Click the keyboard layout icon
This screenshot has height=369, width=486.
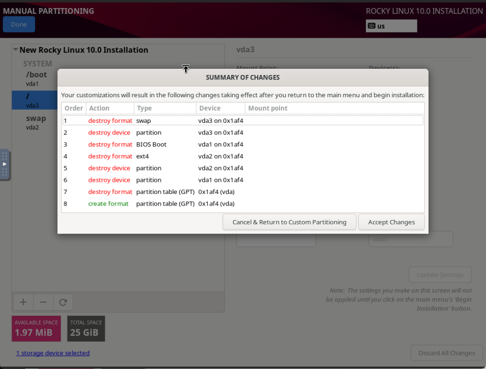371,26
